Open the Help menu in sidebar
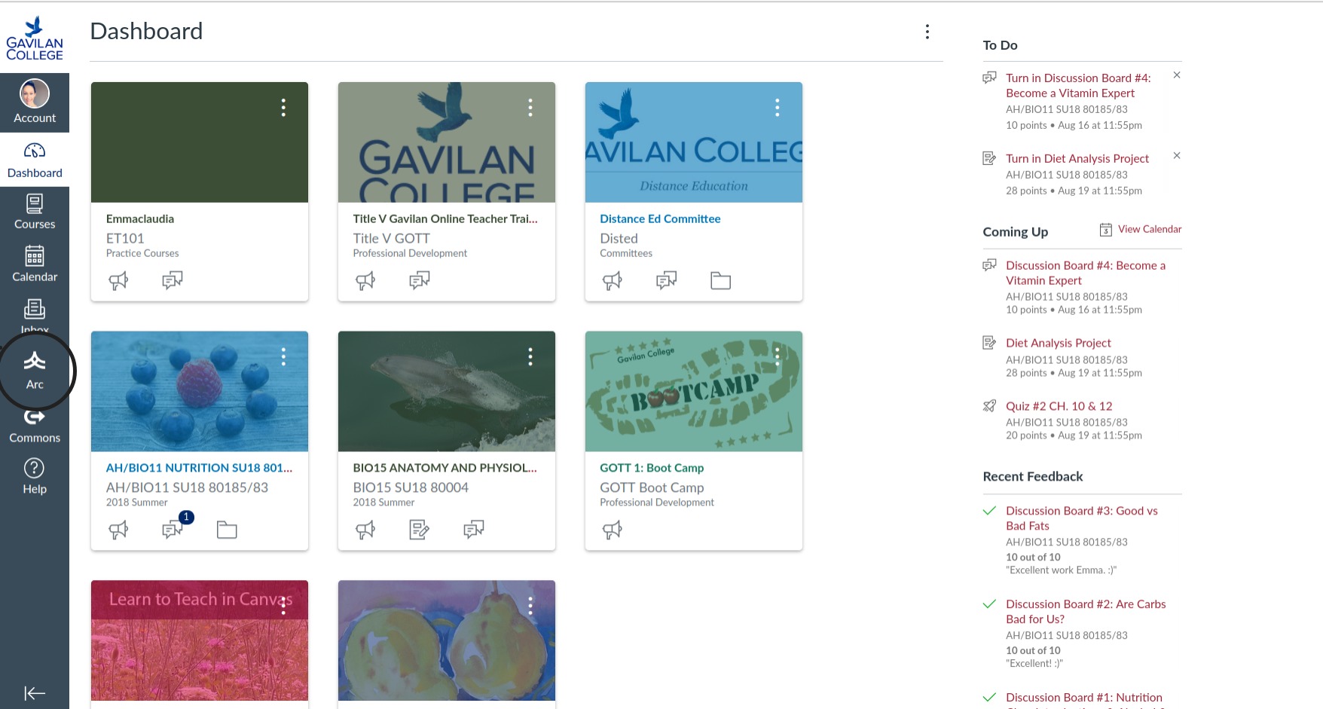Image resolution: width=1323 pixels, height=709 pixels. point(35,477)
